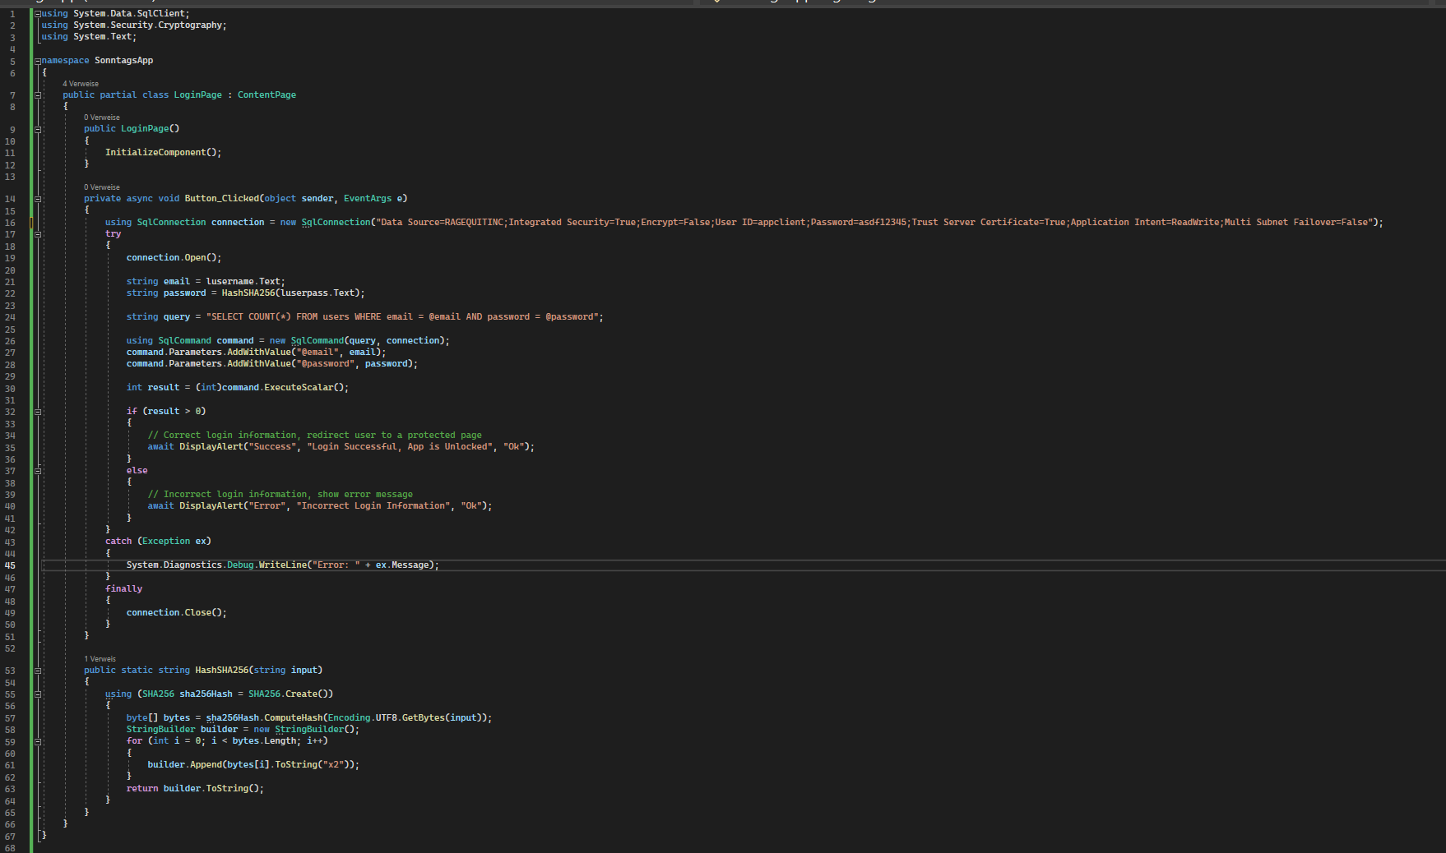Collapse the for loop block
The height and width of the screenshot is (853, 1446).
click(x=38, y=741)
